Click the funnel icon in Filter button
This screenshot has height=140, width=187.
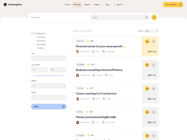63,106
